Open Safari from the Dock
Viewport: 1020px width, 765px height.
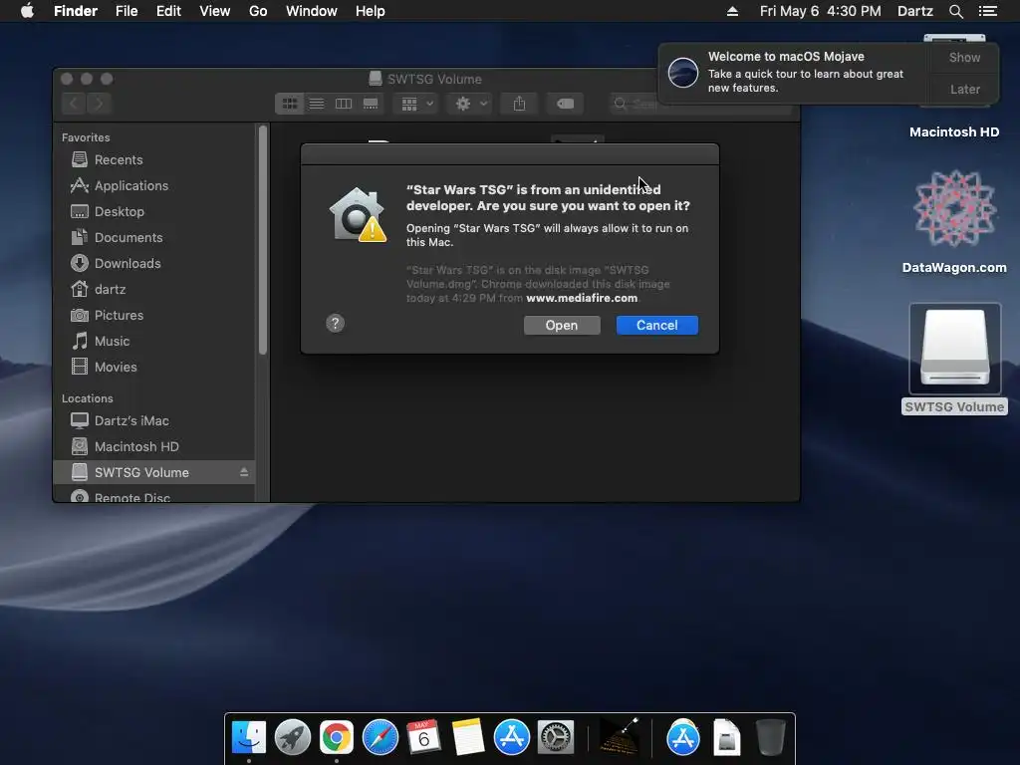pyautogui.click(x=381, y=738)
